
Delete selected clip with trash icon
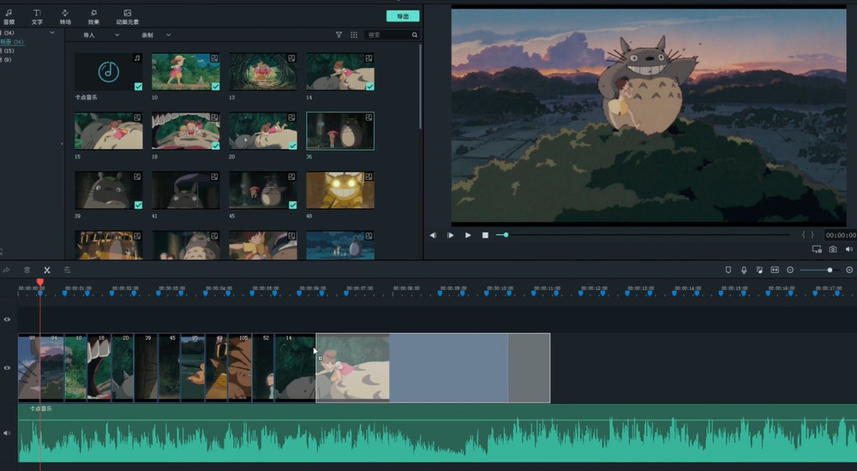click(27, 270)
